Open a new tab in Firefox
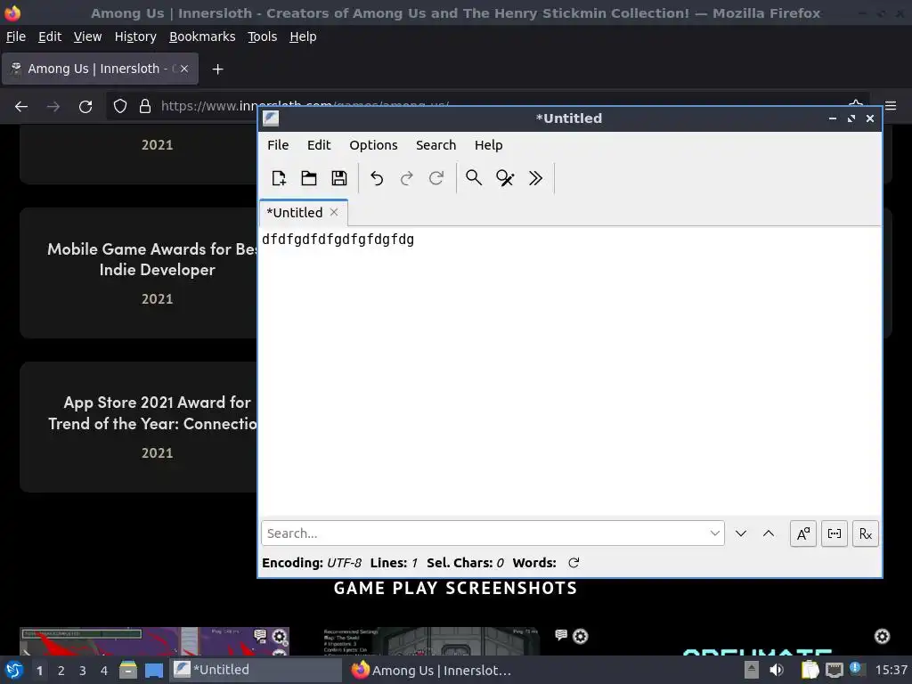The image size is (912, 684). [217, 69]
